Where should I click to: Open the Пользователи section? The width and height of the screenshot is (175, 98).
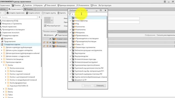click(x=83, y=5)
